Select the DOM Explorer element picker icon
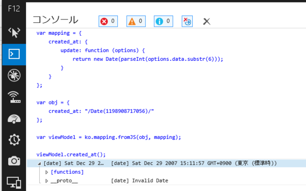Screen dimensions: 306x191 (x=14, y=33)
